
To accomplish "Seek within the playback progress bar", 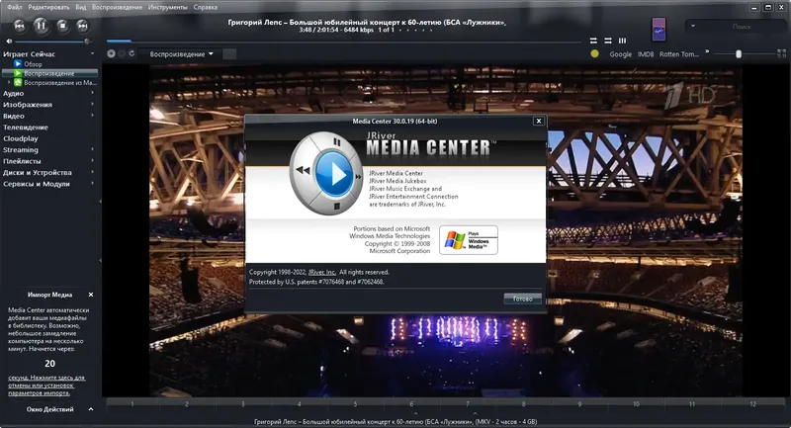I will point(343,41).
